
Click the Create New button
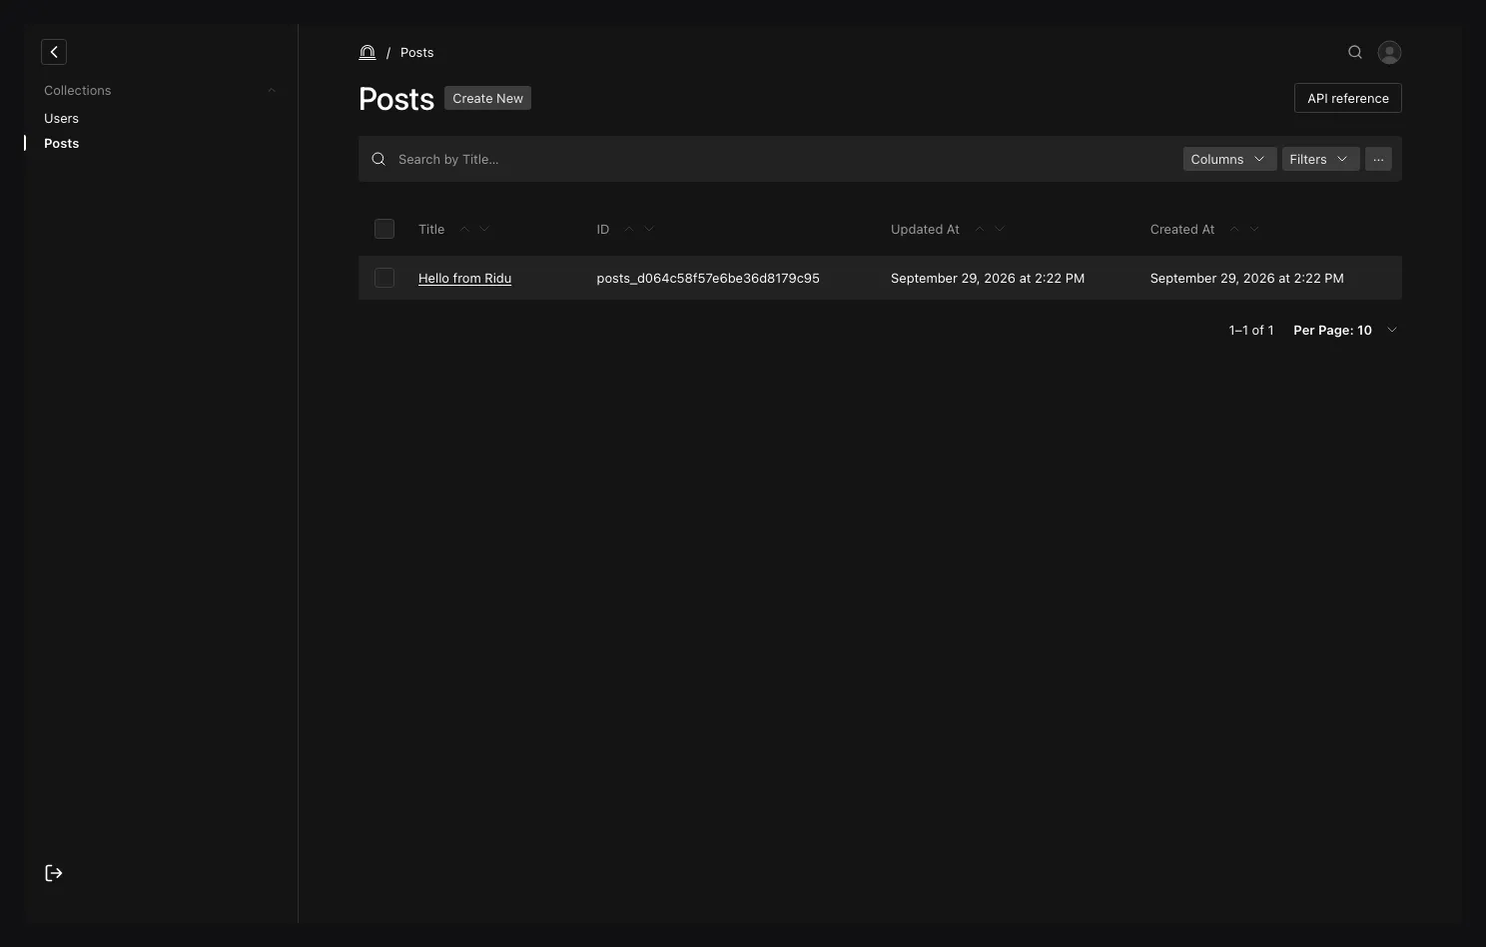(x=487, y=98)
